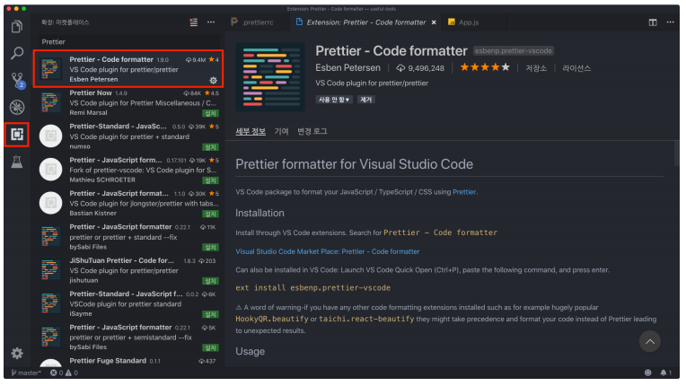Open notifications bell in status bar
The width and height of the screenshot is (686, 386).
tap(665, 373)
